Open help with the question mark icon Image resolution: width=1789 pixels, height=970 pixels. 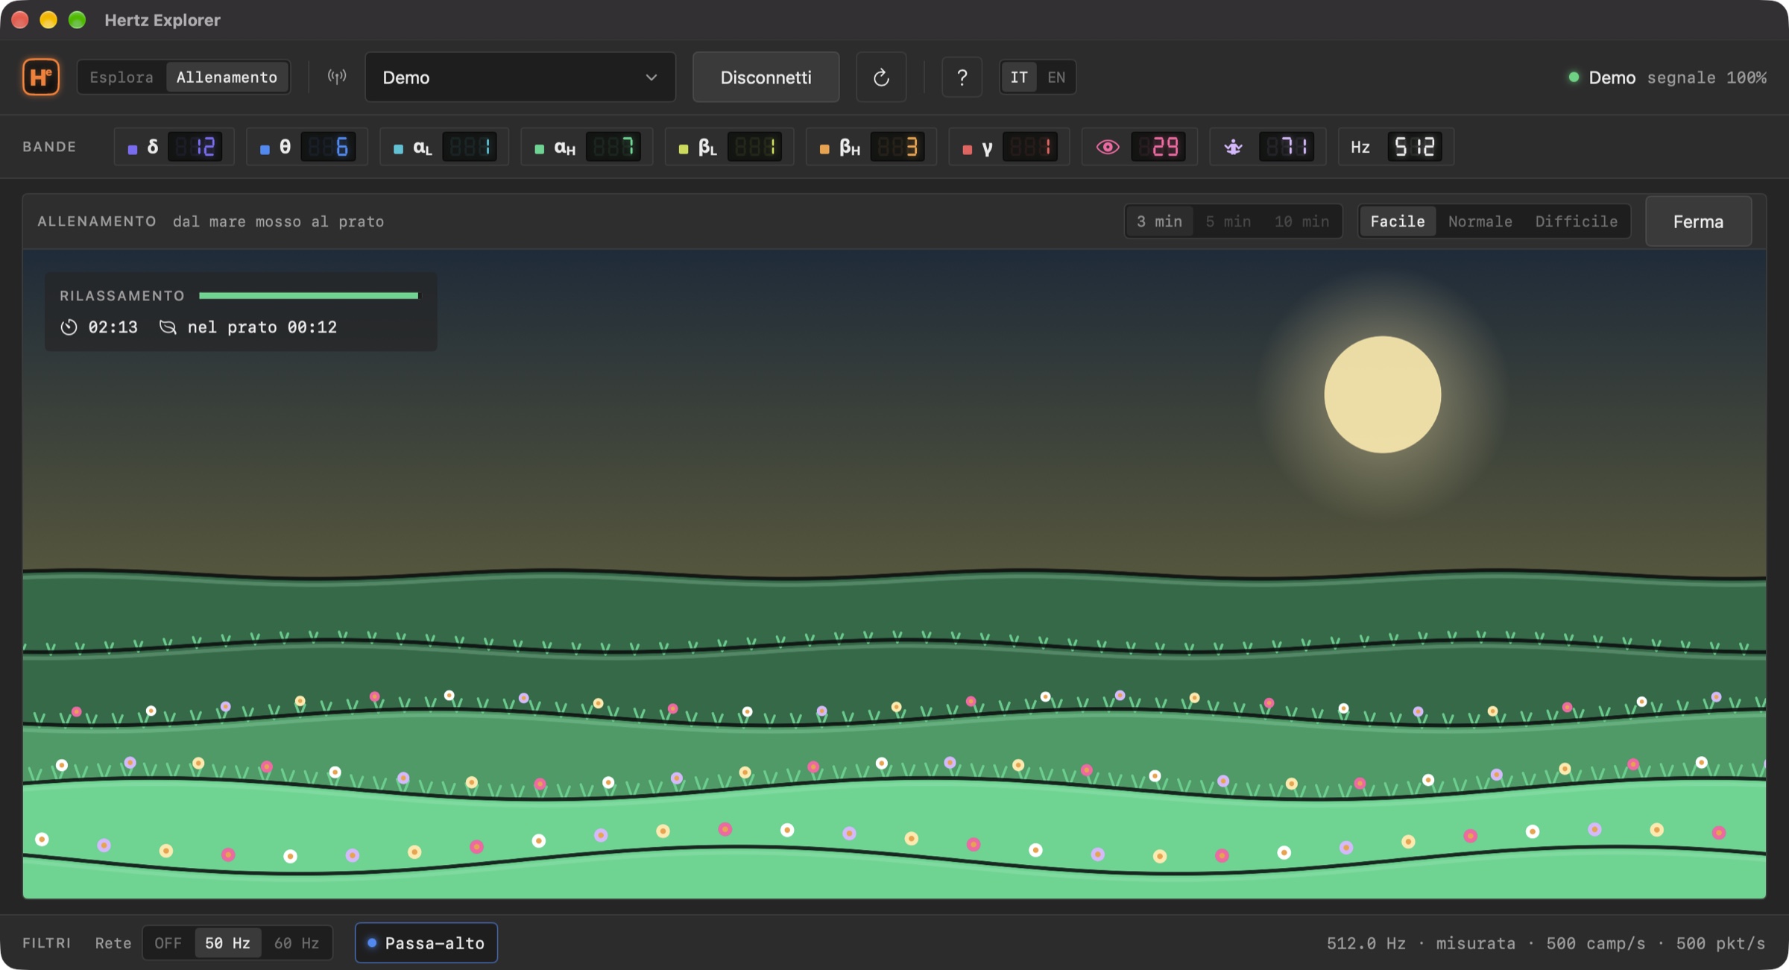coord(962,77)
